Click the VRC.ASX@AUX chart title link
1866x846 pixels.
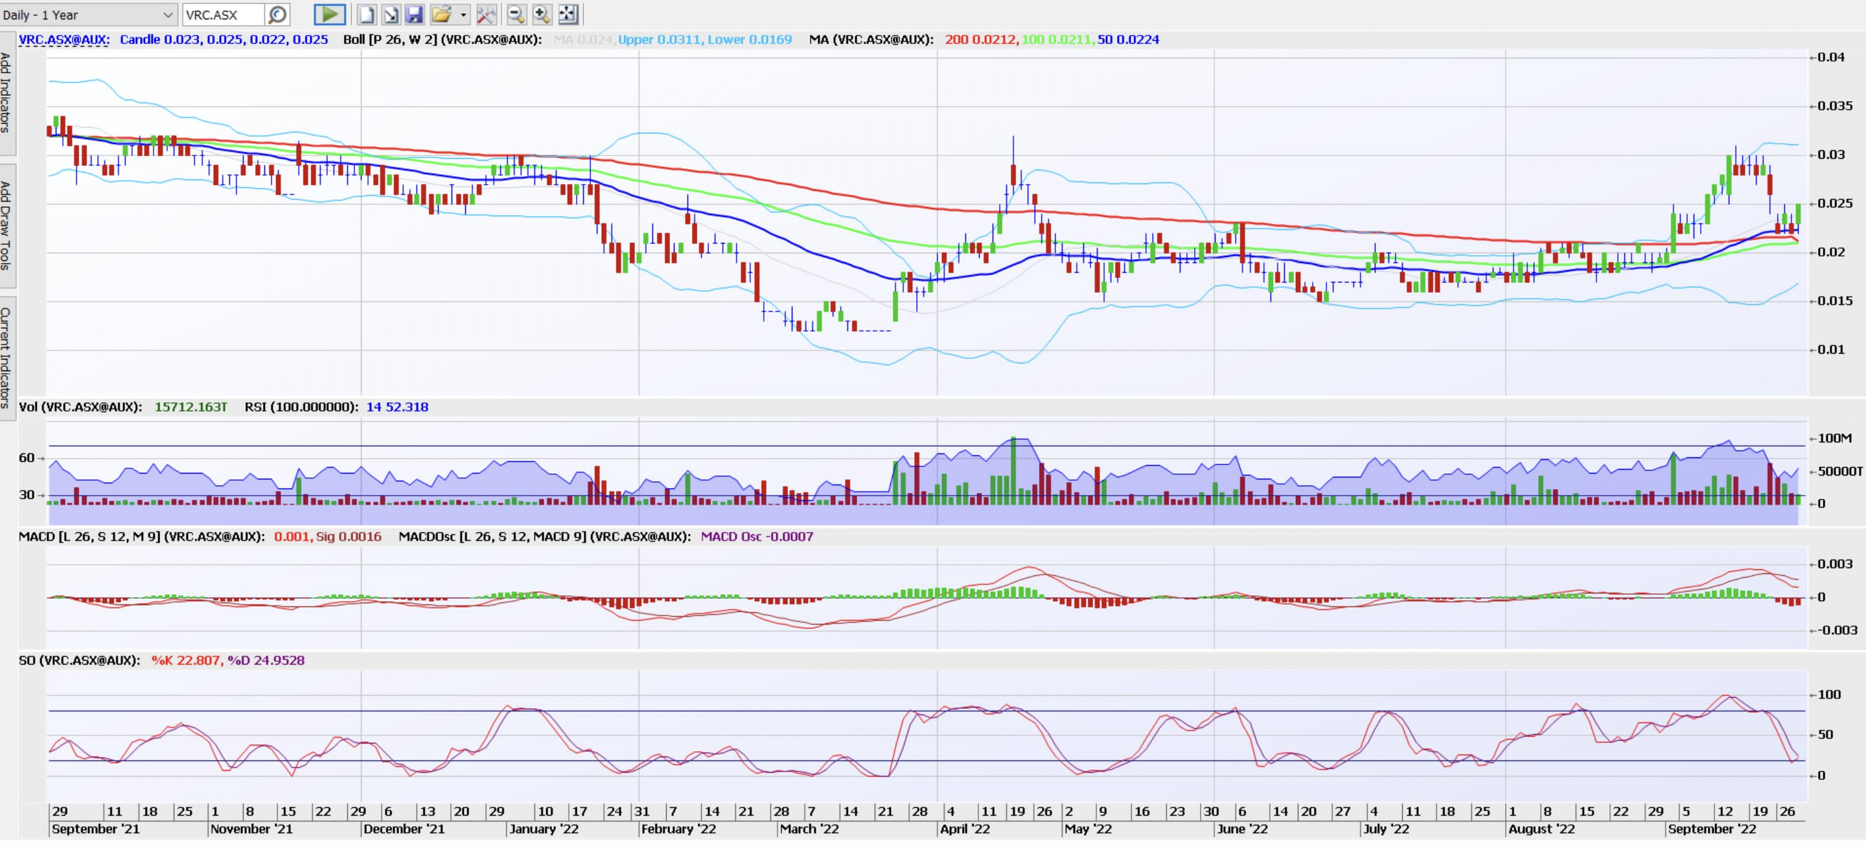coord(63,40)
